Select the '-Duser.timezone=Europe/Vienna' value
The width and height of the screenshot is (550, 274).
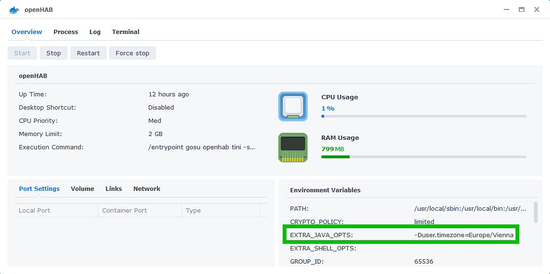(x=464, y=235)
